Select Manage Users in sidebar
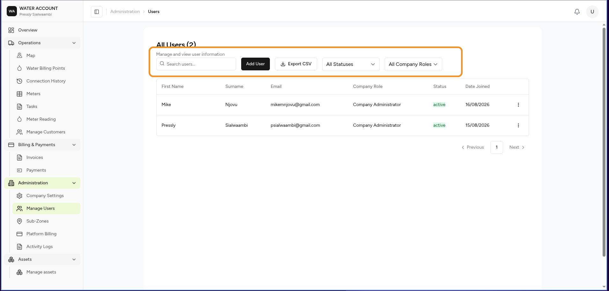Image resolution: width=609 pixels, height=291 pixels. 46,208
